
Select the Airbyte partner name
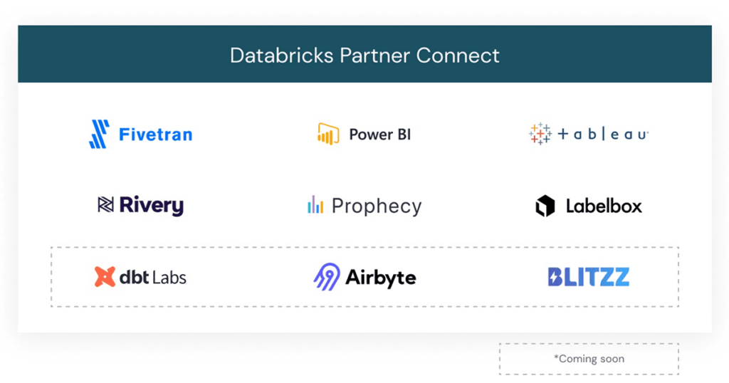point(381,278)
